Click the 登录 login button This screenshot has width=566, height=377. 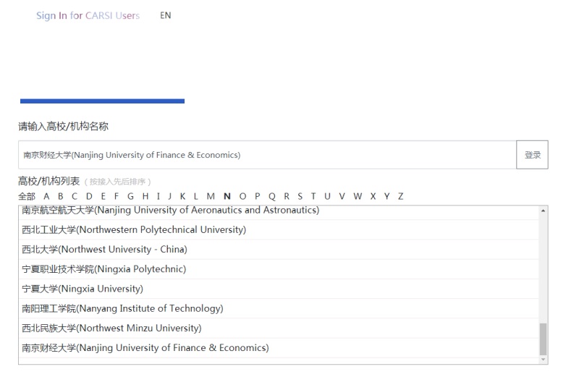point(532,155)
